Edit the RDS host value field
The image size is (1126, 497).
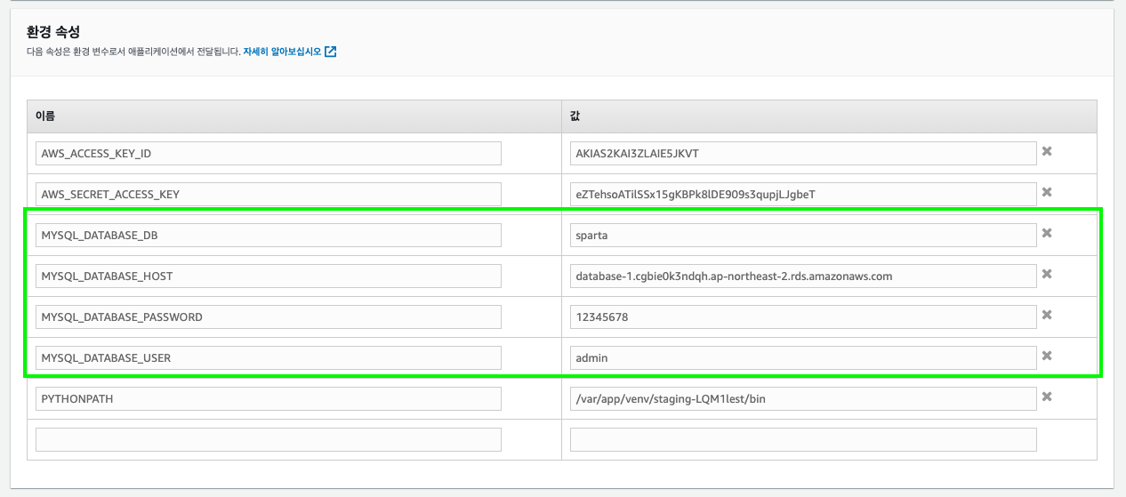click(x=803, y=276)
